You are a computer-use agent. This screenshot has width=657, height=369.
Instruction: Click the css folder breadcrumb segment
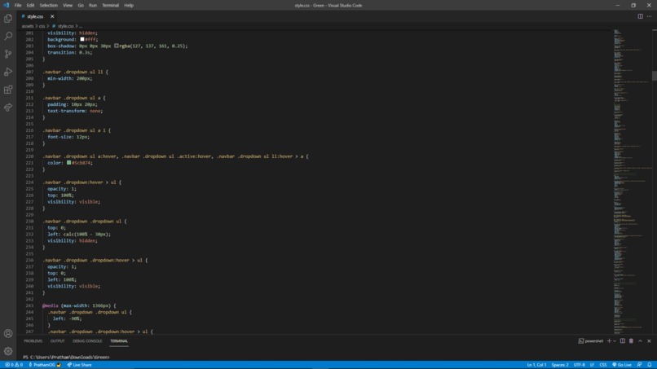pyautogui.click(x=42, y=26)
